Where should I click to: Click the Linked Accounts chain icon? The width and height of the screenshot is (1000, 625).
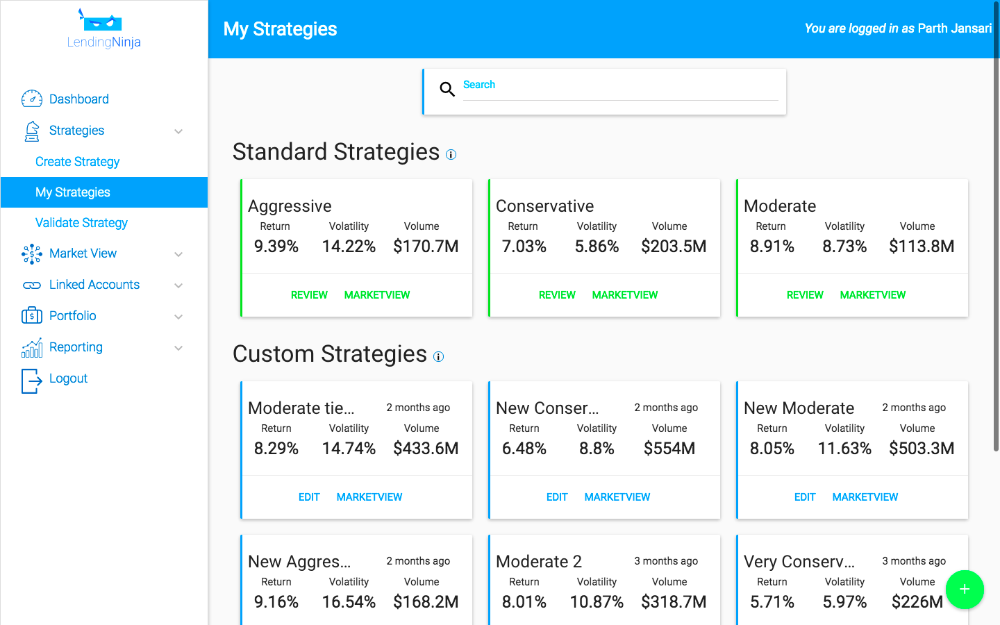coord(32,285)
